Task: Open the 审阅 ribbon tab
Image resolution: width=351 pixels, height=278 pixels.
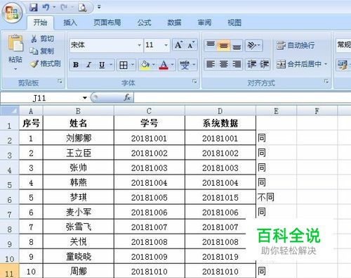Action: 204,23
